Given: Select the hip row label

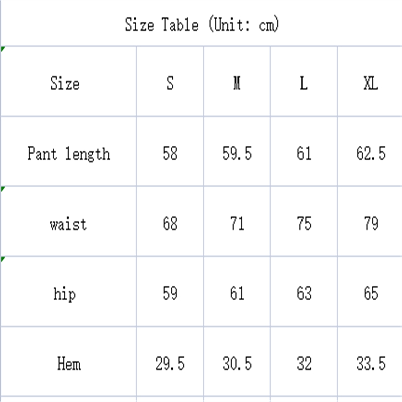Looking at the screenshot, I should (64, 293).
